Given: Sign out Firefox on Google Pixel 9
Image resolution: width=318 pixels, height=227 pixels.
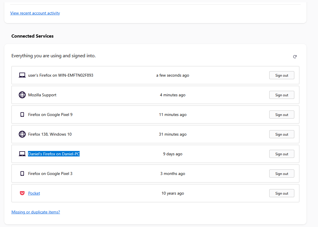Looking at the screenshot, I should click(x=282, y=115).
